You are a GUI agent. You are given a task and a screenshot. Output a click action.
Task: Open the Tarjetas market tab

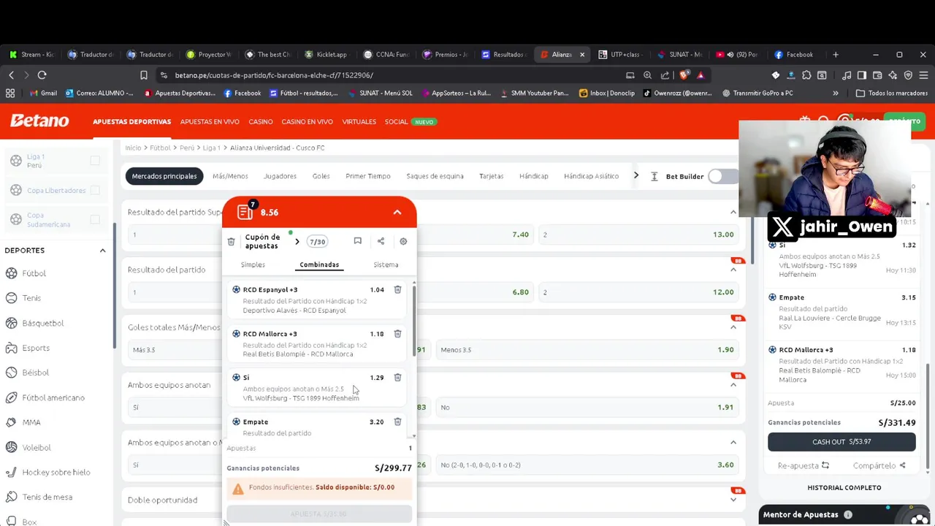[x=491, y=176]
